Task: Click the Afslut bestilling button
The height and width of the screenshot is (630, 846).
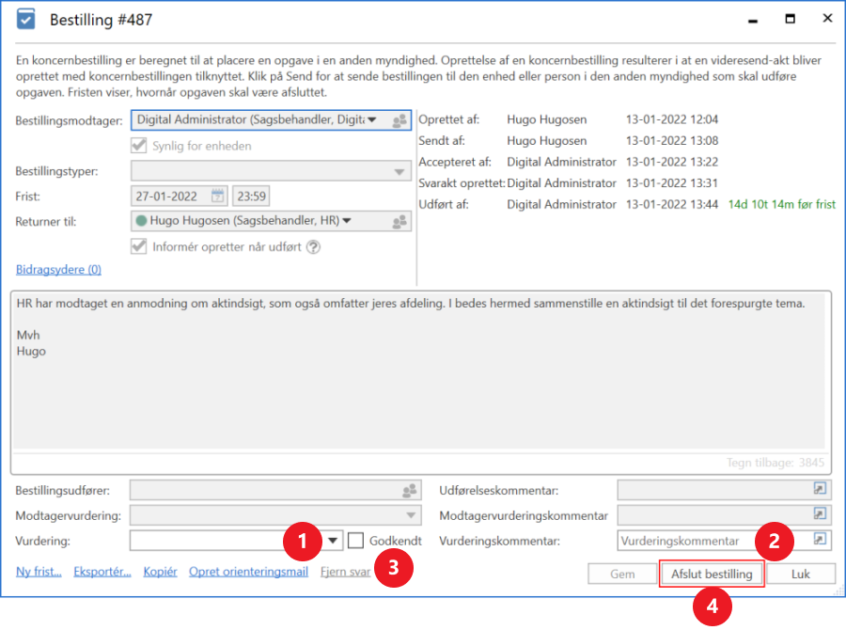Action: pos(712,574)
